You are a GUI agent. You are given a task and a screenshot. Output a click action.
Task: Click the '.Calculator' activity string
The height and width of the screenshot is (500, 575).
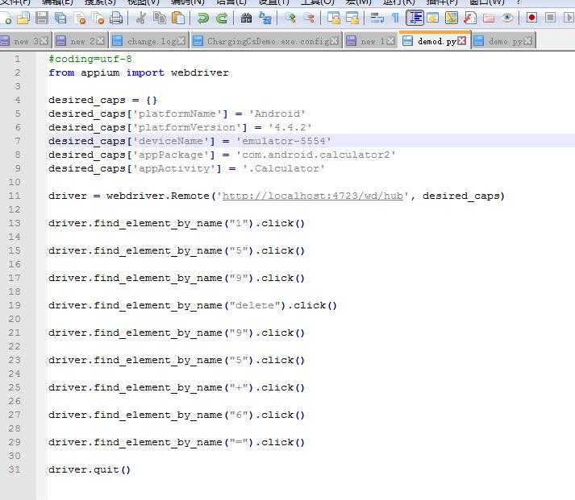click(x=283, y=168)
